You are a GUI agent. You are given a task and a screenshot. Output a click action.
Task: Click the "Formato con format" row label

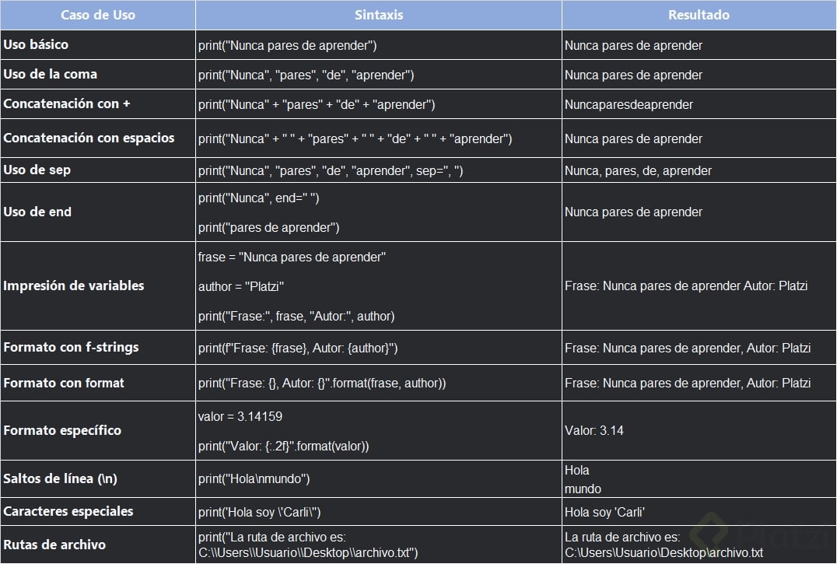[x=64, y=383]
